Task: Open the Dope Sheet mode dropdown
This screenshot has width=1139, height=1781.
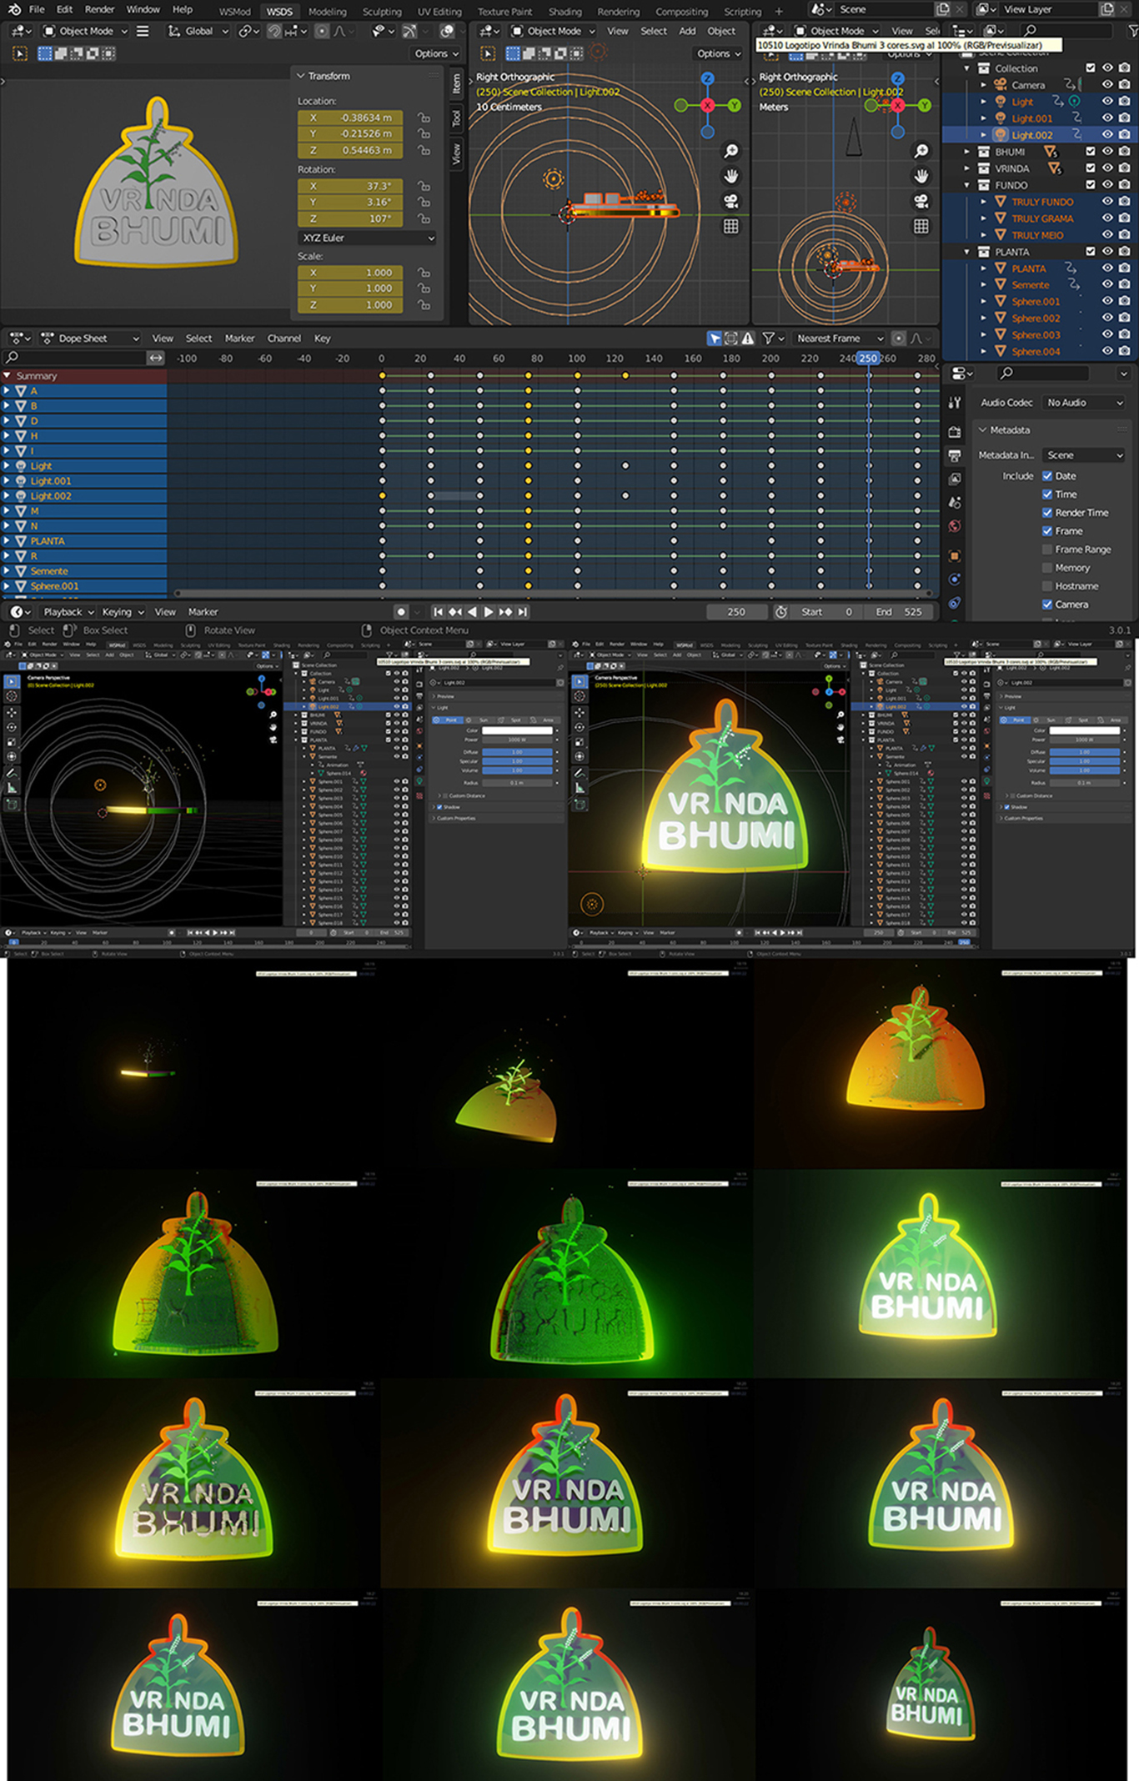Action: click(90, 339)
